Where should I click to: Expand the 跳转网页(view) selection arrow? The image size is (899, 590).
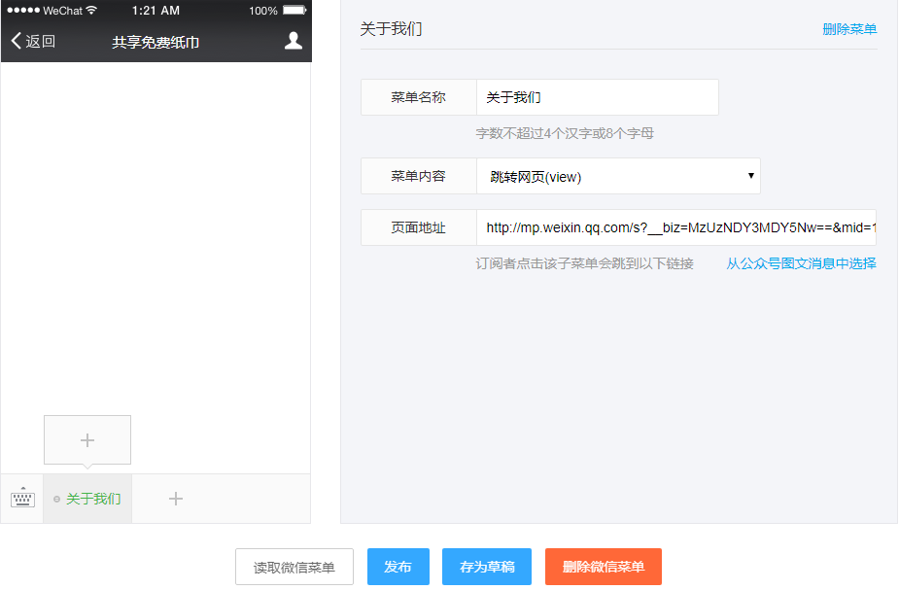point(750,176)
